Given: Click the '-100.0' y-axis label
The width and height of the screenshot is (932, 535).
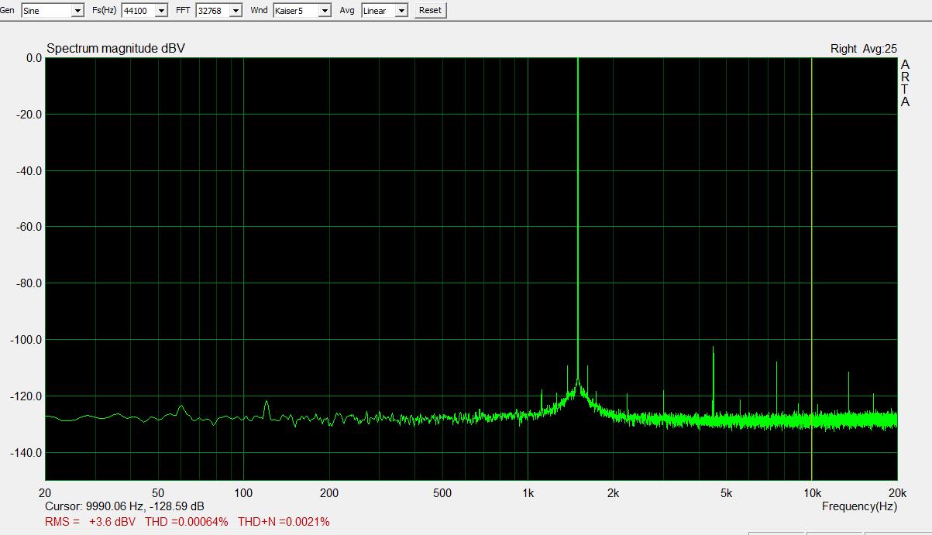Looking at the screenshot, I should 26,340.
